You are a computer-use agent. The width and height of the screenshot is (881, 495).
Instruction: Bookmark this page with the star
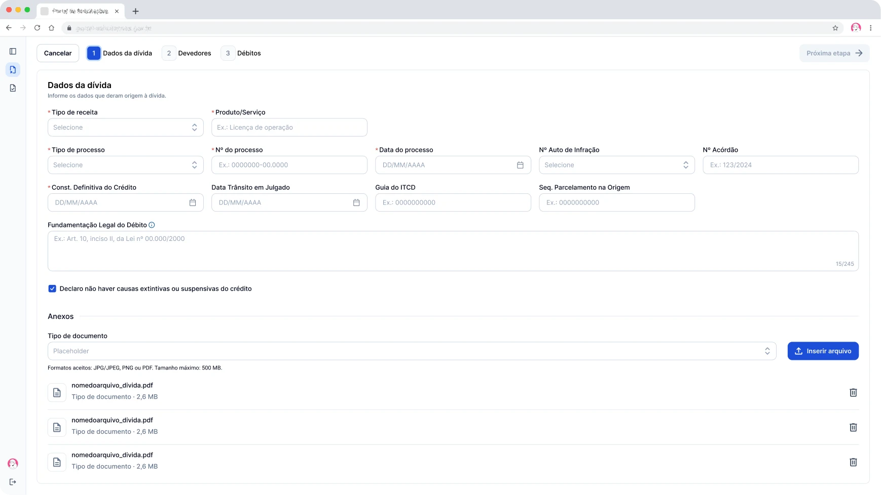[835, 28]
